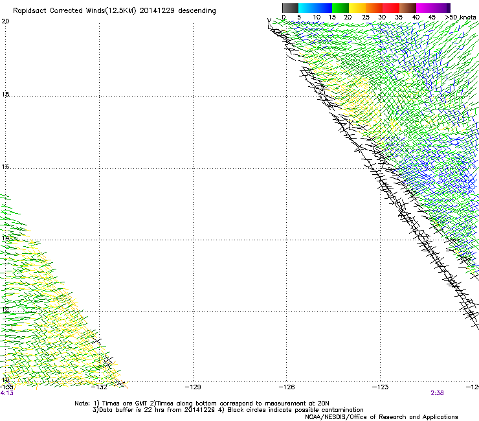Click the dark purple 45-50 knots swatch

click(x=441, y=8)
